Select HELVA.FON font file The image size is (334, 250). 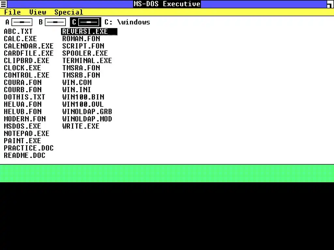pyautogui.click(x=23, y=104)
